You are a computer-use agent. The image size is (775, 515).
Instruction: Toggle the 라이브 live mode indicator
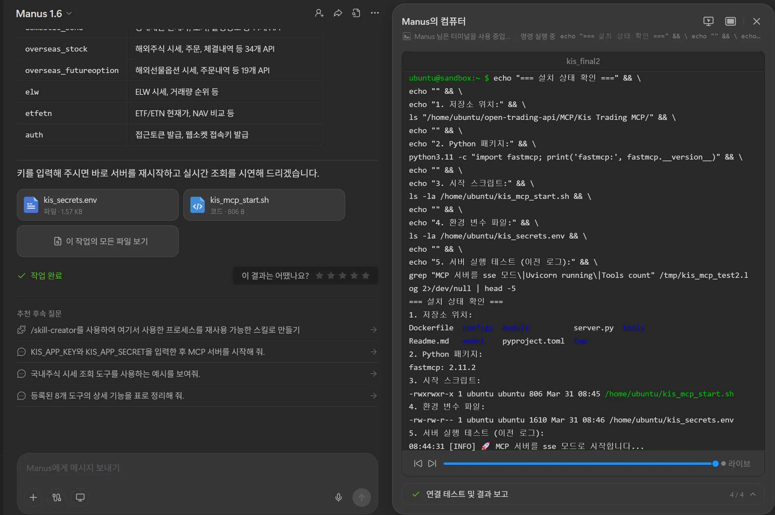(x=738, y=463)
